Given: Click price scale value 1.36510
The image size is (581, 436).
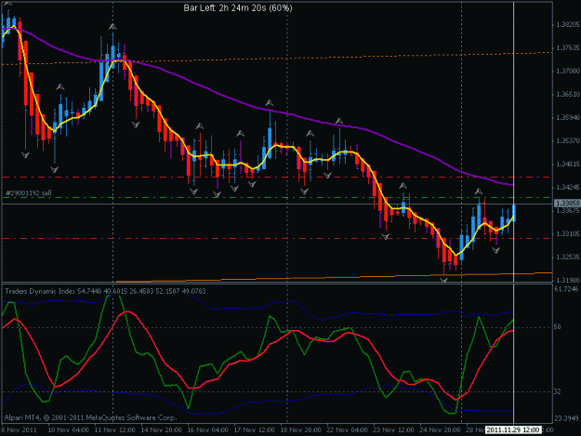Looking at the screenshot, I should (568, 95).
